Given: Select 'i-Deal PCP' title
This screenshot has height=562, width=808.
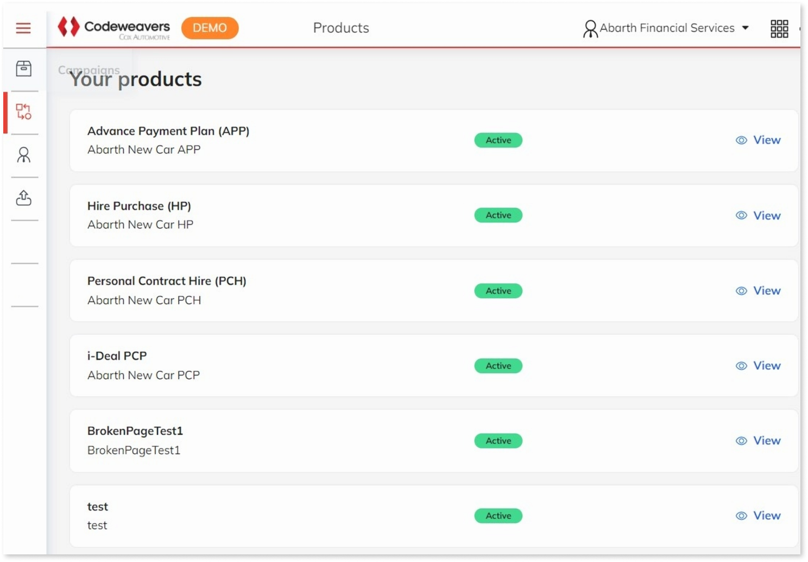Looking at the screenshot, I should coord(117,356).
